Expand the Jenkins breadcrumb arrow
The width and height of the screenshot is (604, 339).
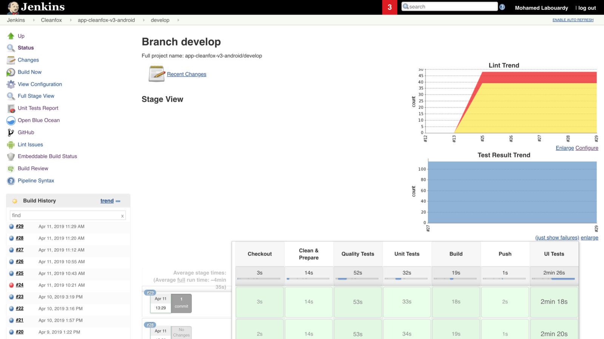tap(34, 20)
